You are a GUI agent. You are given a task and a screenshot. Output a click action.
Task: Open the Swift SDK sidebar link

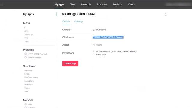click(x=26, y=41)
